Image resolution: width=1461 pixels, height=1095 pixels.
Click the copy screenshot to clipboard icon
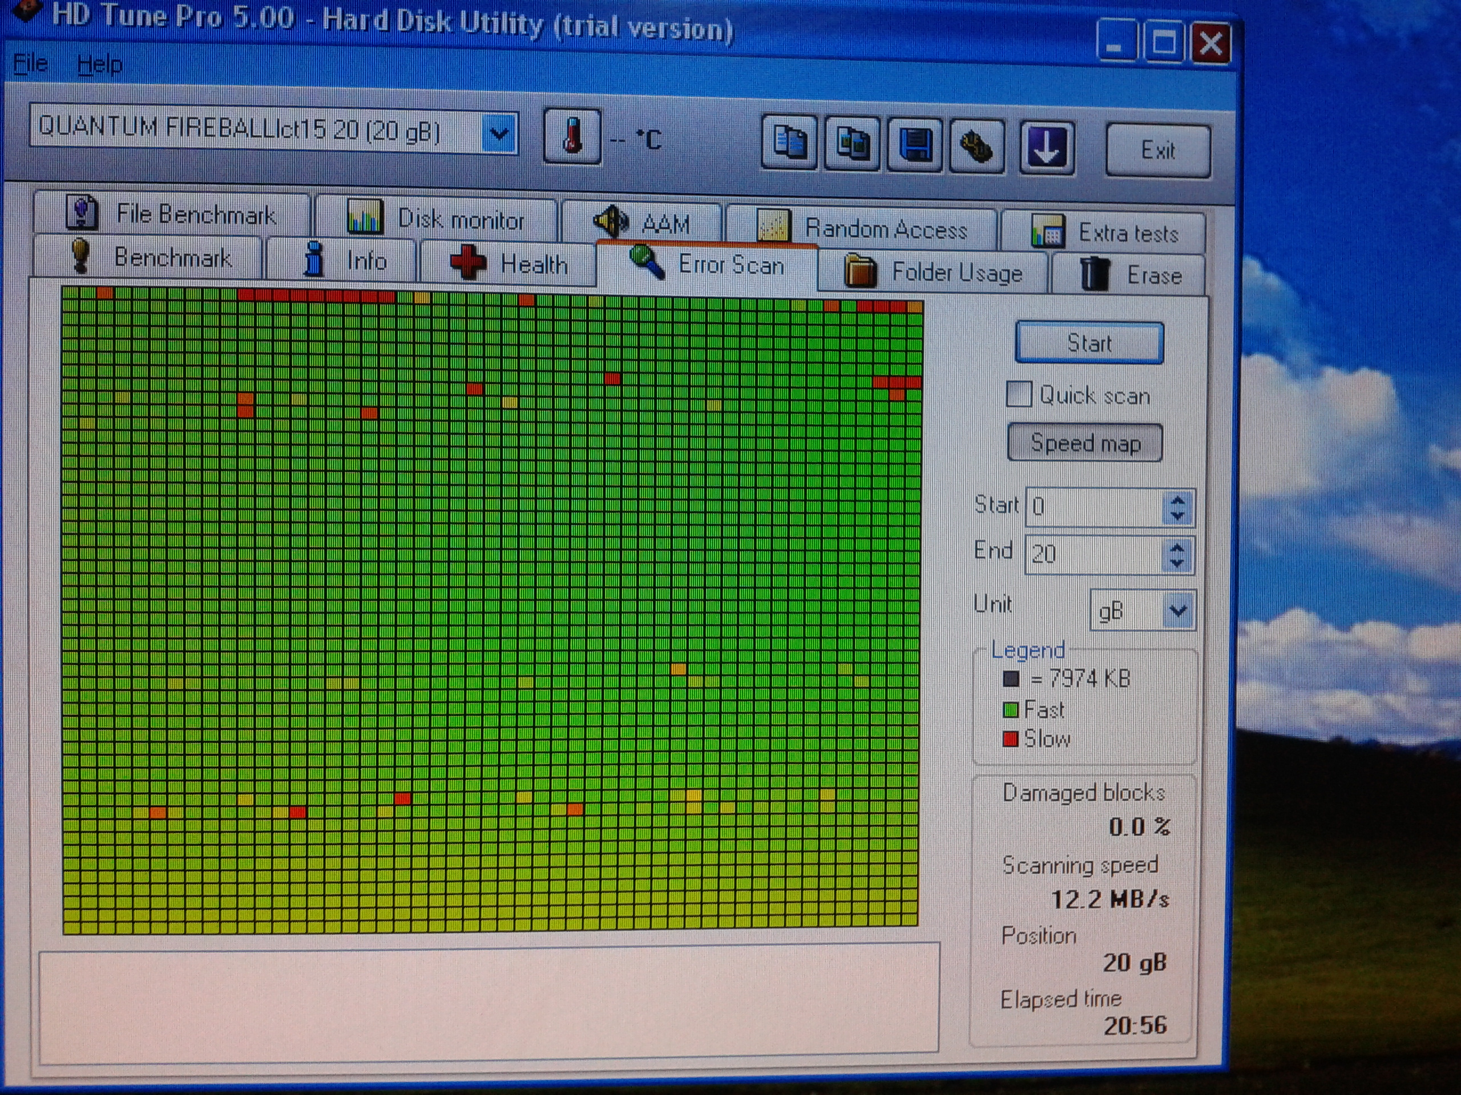coord(852,143)
